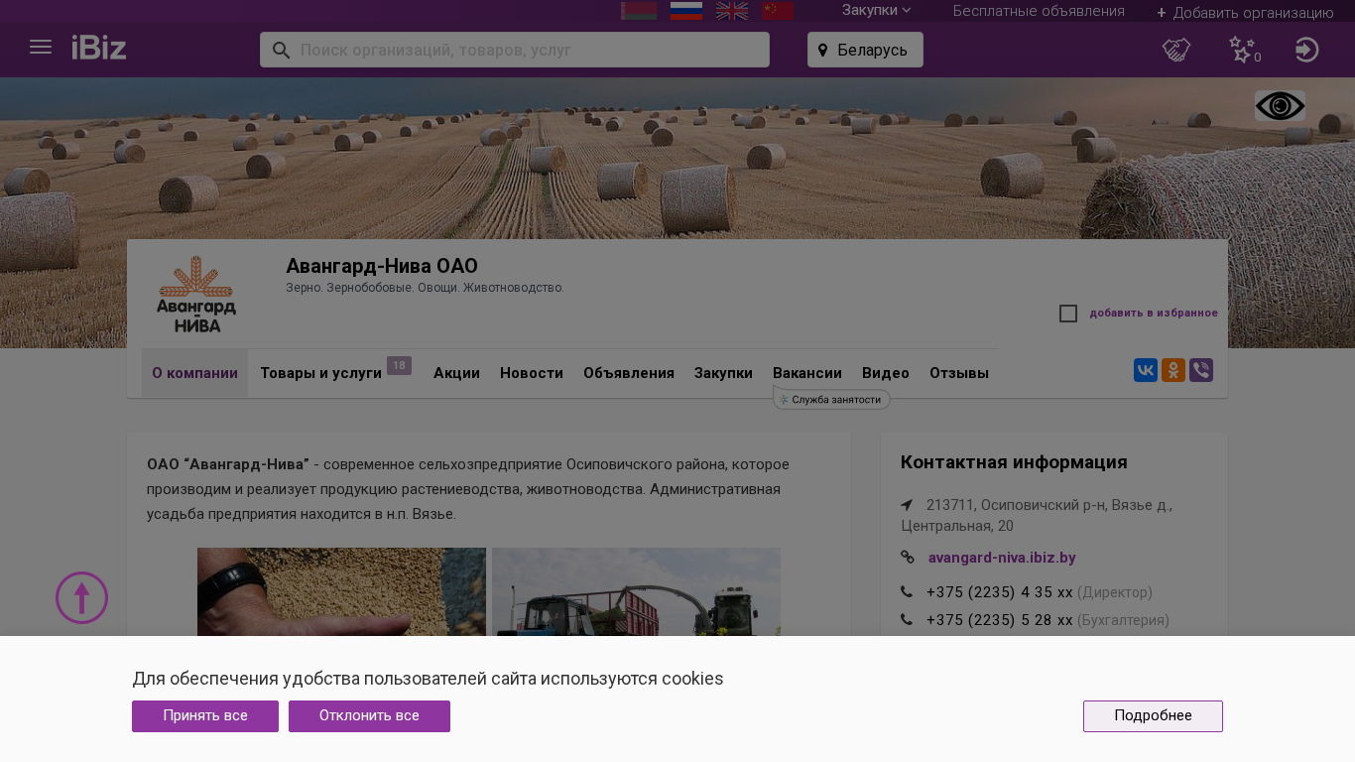This screenshot has height=762, width=1355.
Task: Toggle accessibility eye view mode
Action: [1280, 106]
